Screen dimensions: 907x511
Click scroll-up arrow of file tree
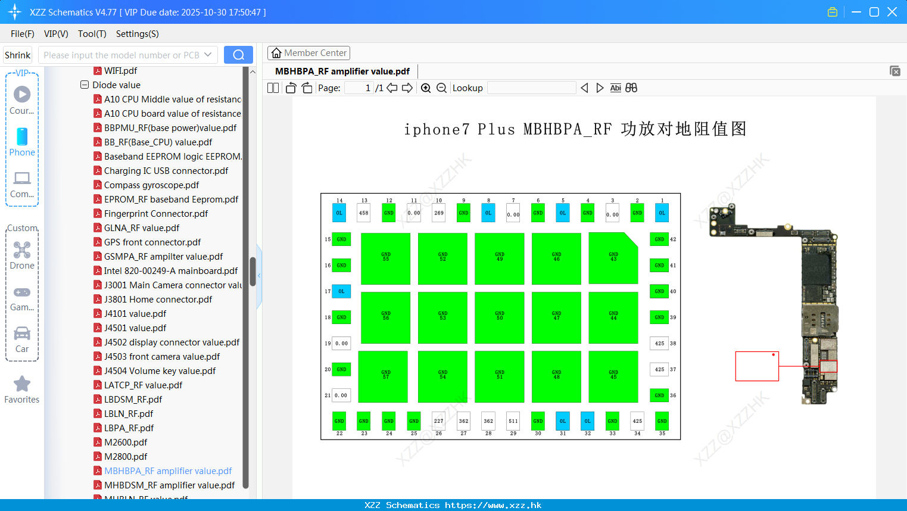tap(253, 71)
